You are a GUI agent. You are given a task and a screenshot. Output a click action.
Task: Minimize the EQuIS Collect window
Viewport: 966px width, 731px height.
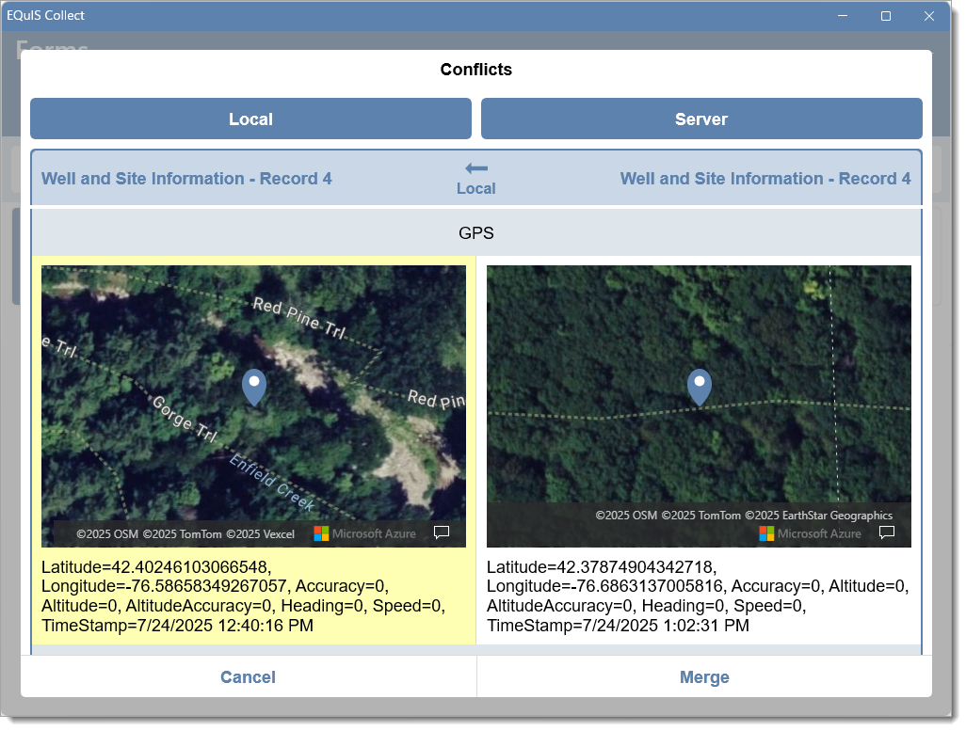pos(843,15)
